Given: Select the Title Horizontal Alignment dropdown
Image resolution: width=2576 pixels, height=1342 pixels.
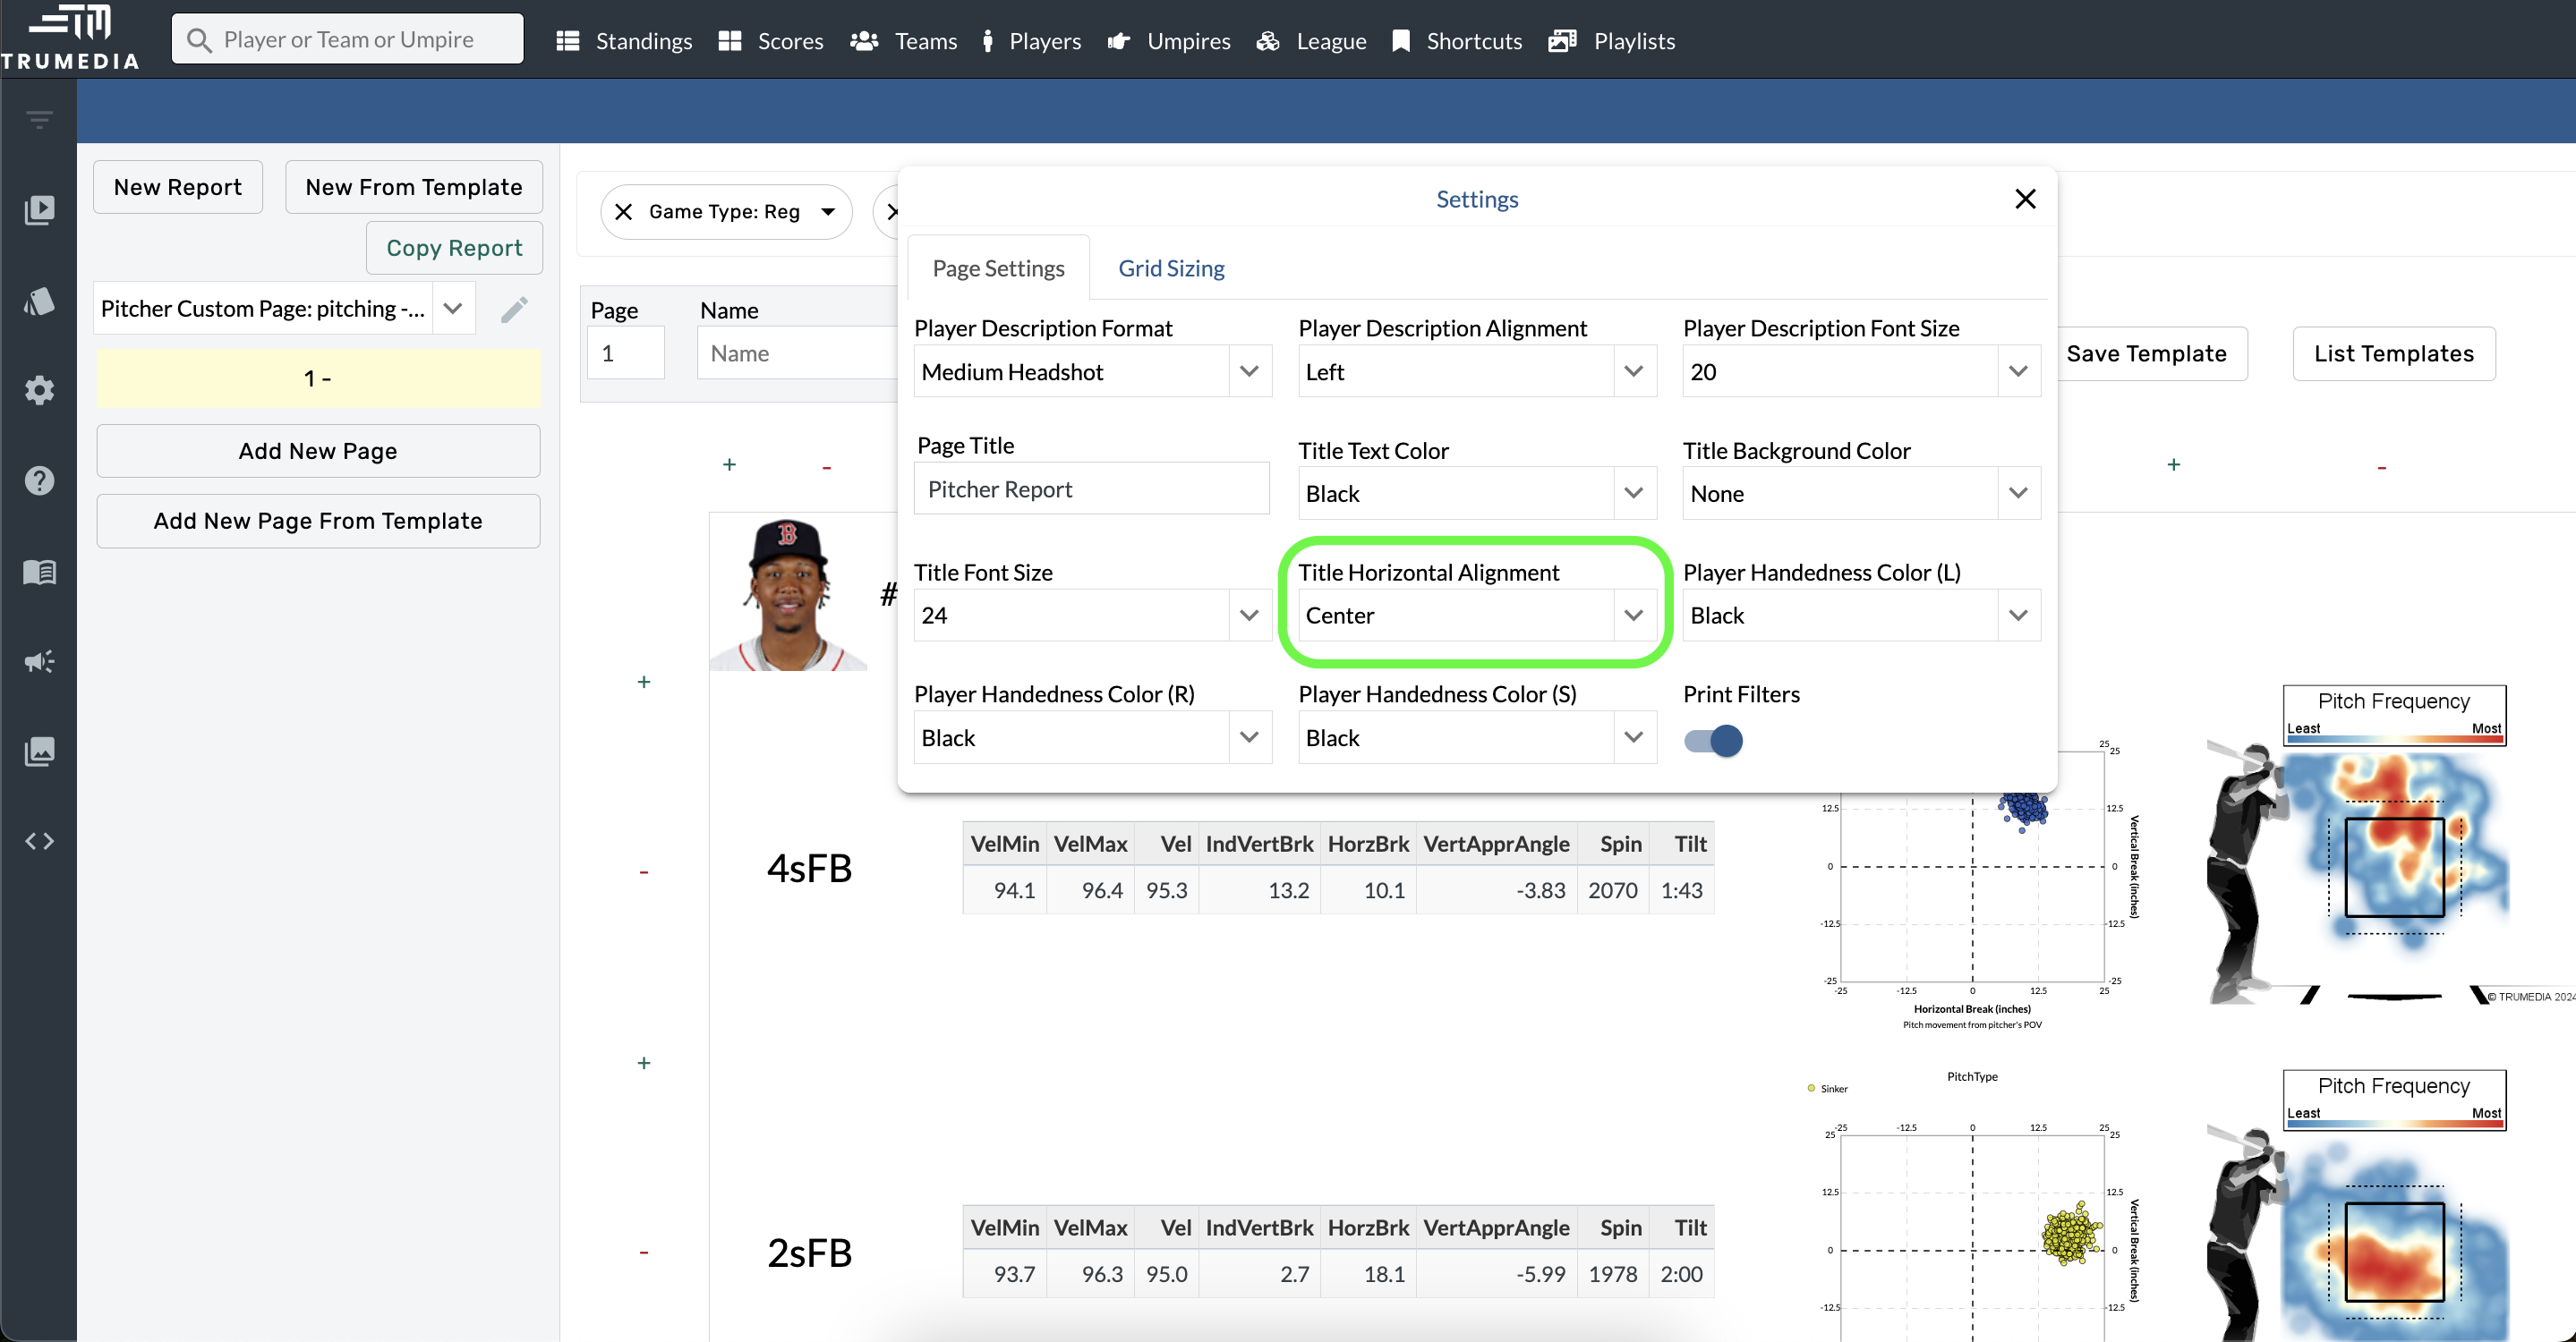Looking at the screenshot, I should pyautogui.click(x=1472, y=615).
